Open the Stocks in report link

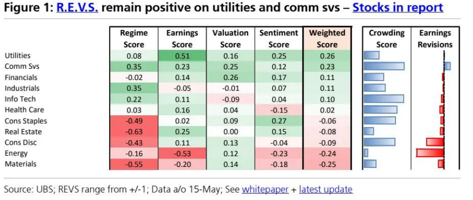(398, 8)
